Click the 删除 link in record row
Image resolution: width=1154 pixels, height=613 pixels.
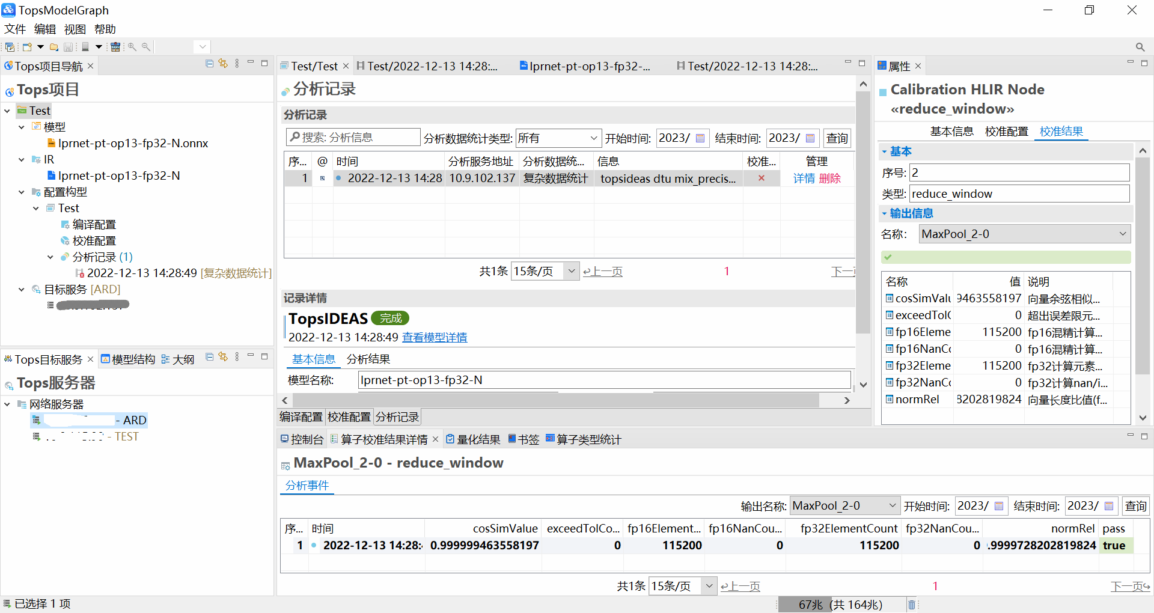coord(830,178)
